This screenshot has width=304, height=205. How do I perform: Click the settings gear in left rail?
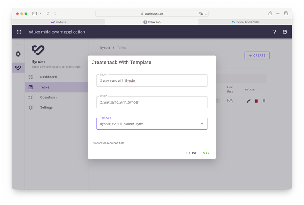tap(18, 54)
